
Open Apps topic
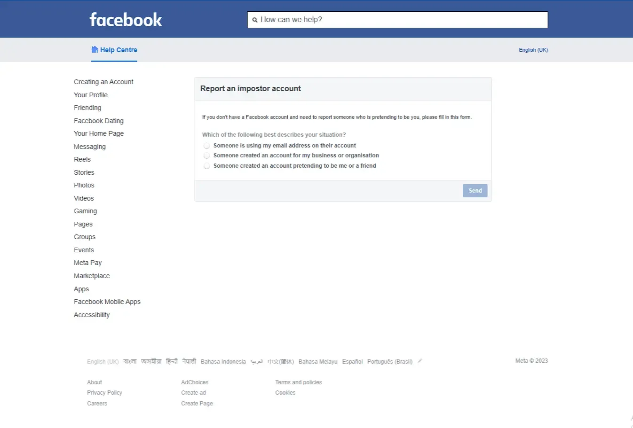point(81,289)
